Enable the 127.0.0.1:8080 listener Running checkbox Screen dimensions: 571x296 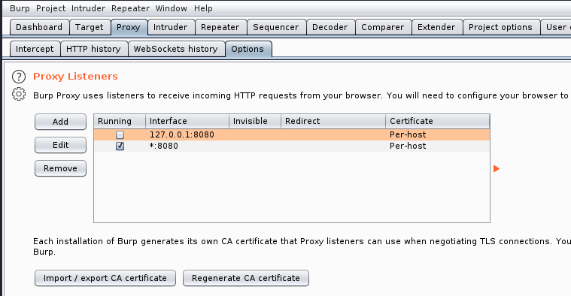pyautogui.click(x=120, y=135)
